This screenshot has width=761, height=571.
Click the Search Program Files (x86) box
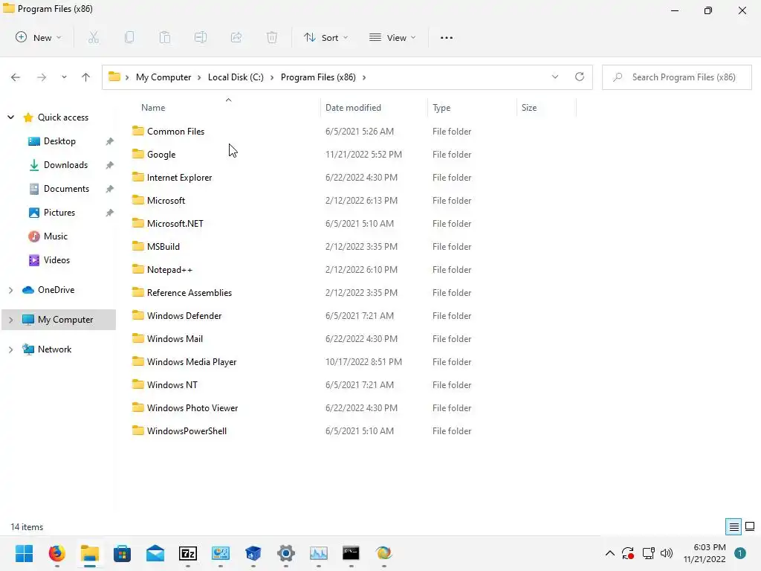[676, 77]
